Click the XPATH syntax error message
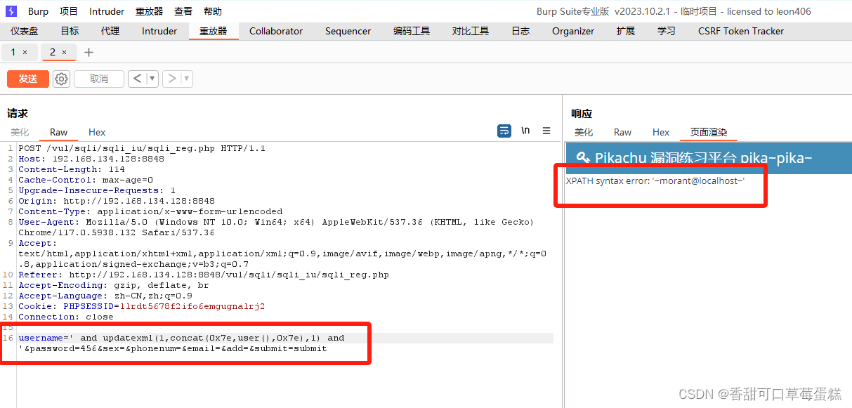This screenshot has height=408, width=852. coord(655,181)
